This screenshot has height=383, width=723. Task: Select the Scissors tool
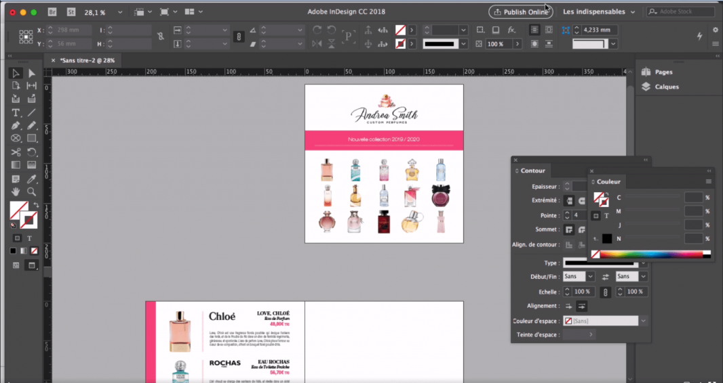16,152
